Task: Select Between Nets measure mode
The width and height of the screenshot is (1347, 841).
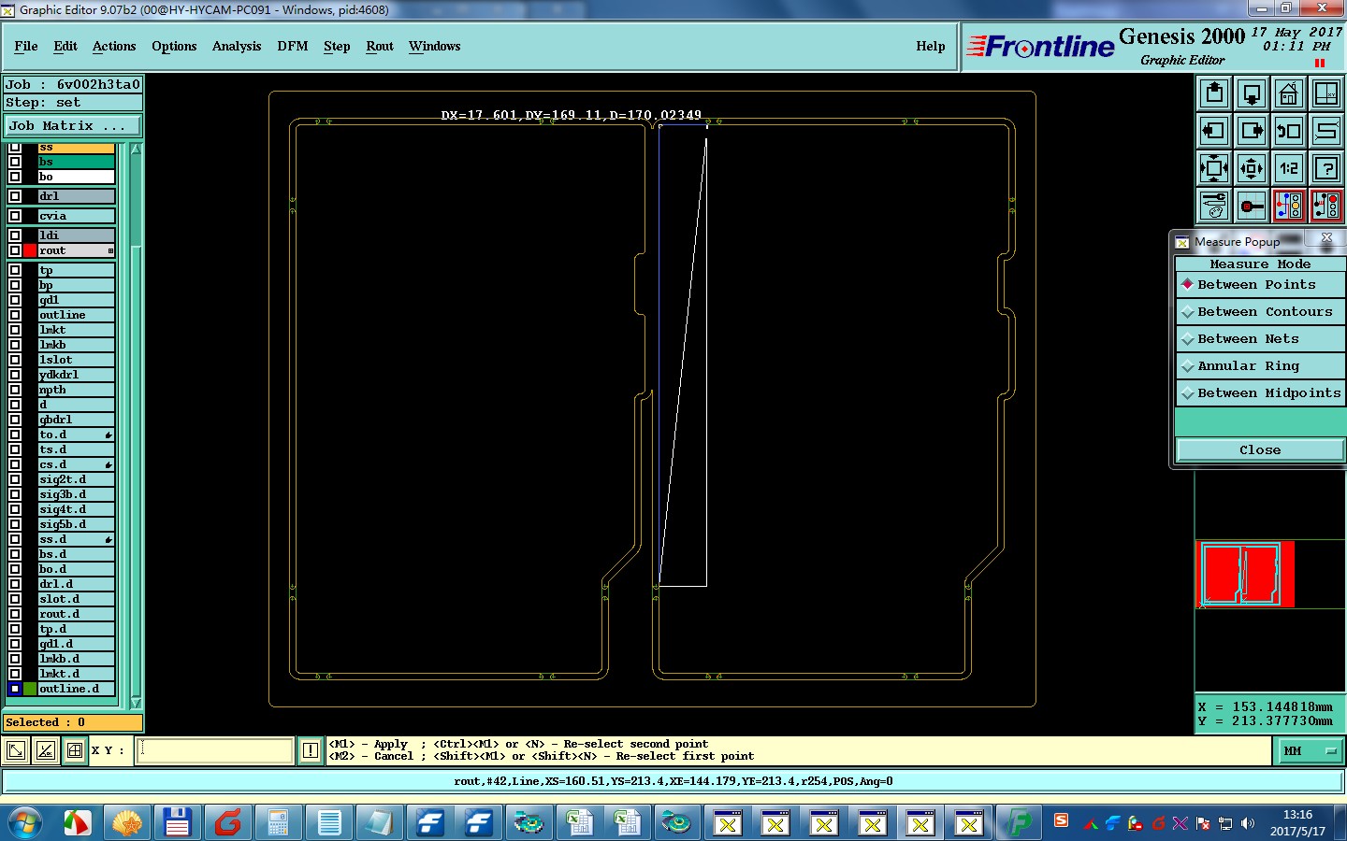Action: (x=1260, y=339)
